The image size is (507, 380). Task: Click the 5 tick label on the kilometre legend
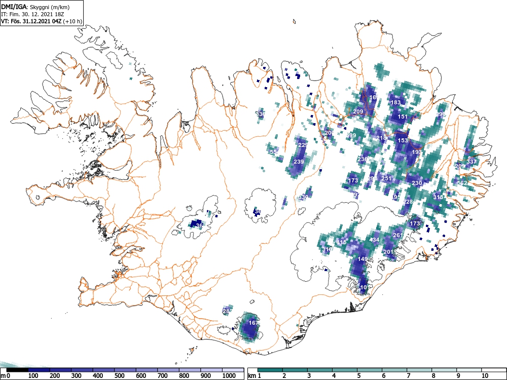[358, 376]
